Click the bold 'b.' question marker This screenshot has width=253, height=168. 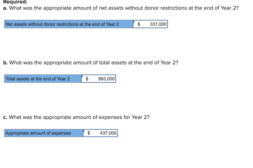click(x=5, y=63)
